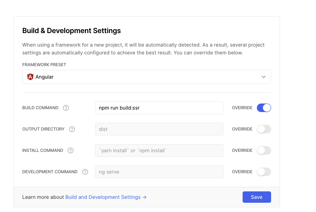Screen dimensions: 316x212
Task: Click the OVERRIDE label beside Build Command
Action: [x=242, y=108]
